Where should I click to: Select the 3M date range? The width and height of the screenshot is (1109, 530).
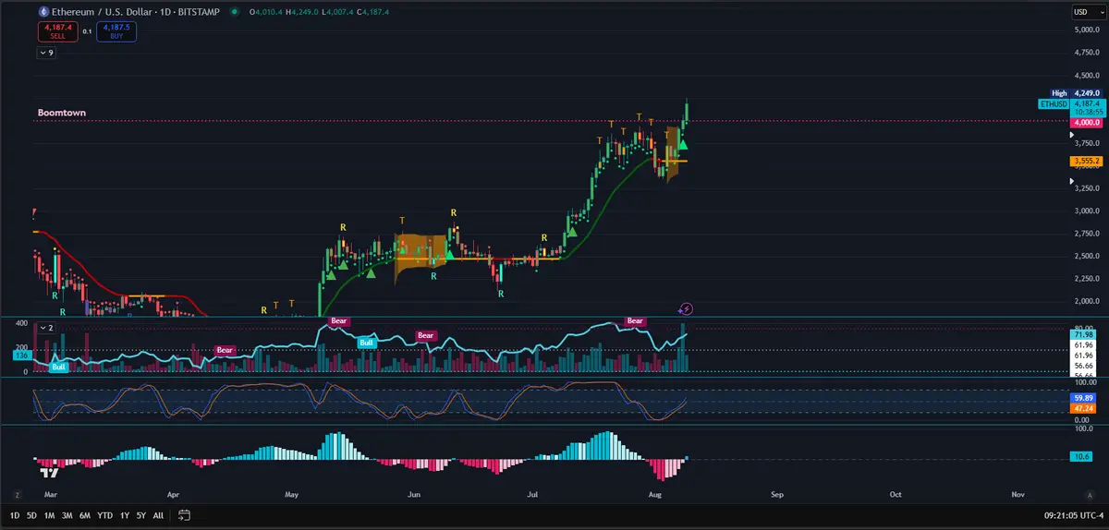(67, 514)
